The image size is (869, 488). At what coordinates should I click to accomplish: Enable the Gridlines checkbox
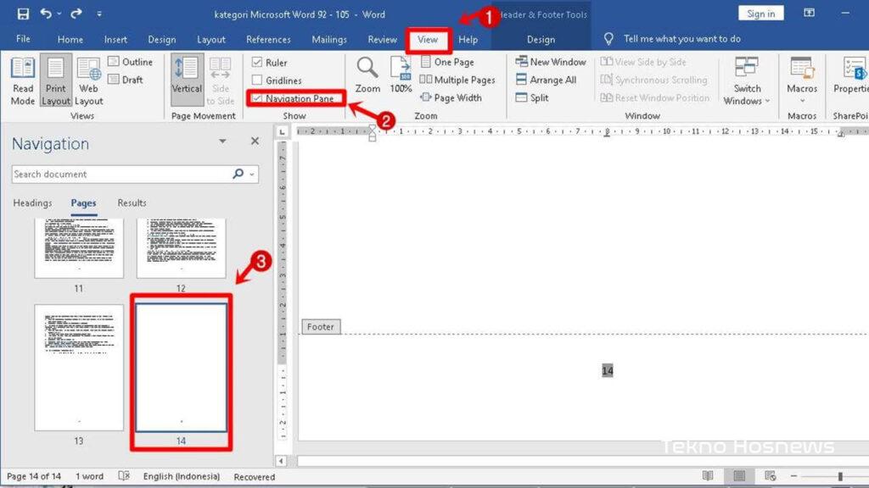click(257, 80)
